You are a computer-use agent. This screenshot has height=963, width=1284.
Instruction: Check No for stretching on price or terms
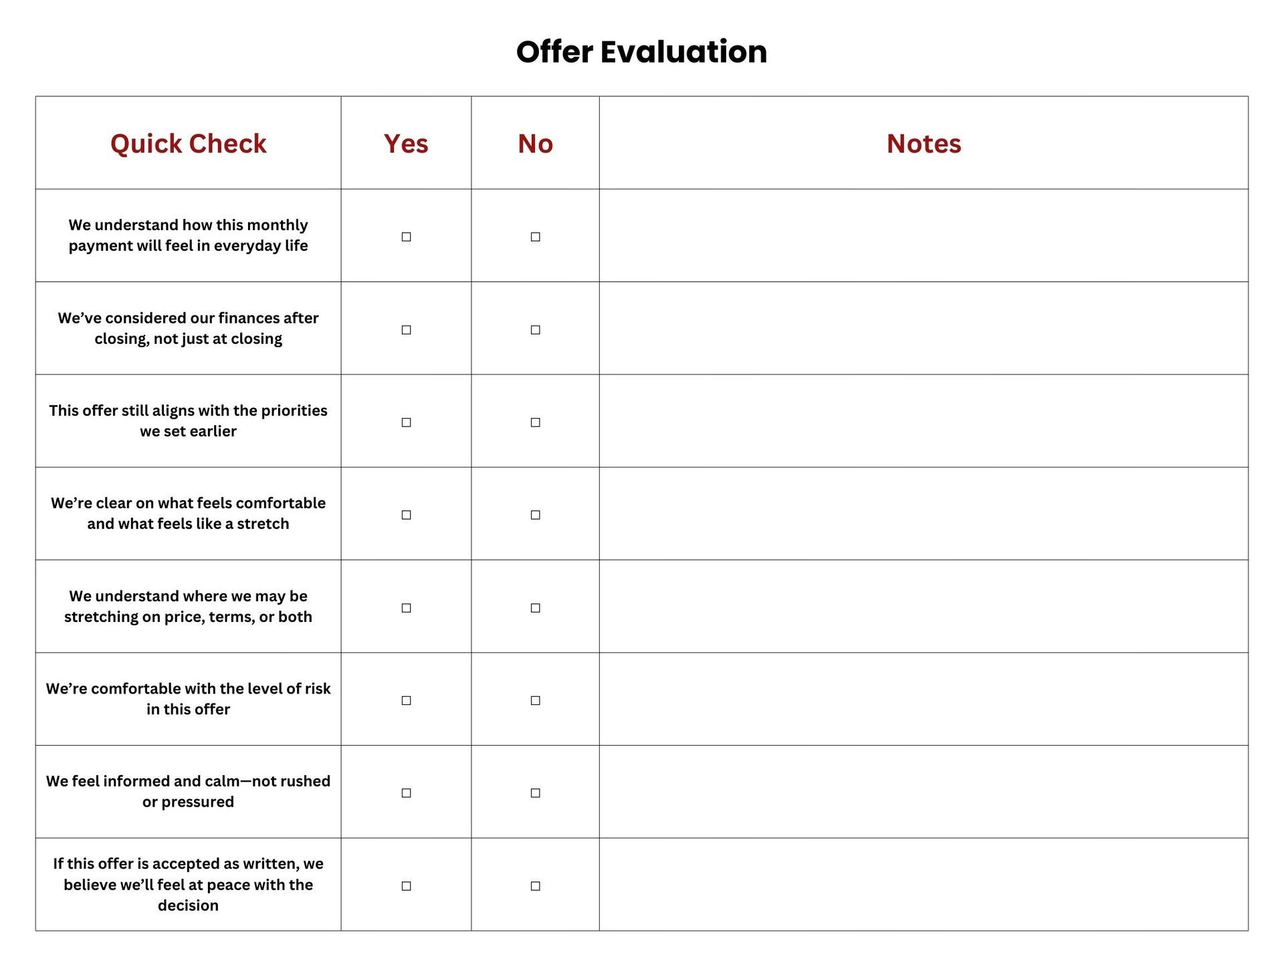point(535,608)
